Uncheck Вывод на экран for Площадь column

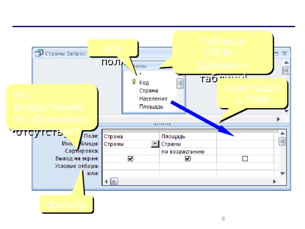click(x=187, y=158)
